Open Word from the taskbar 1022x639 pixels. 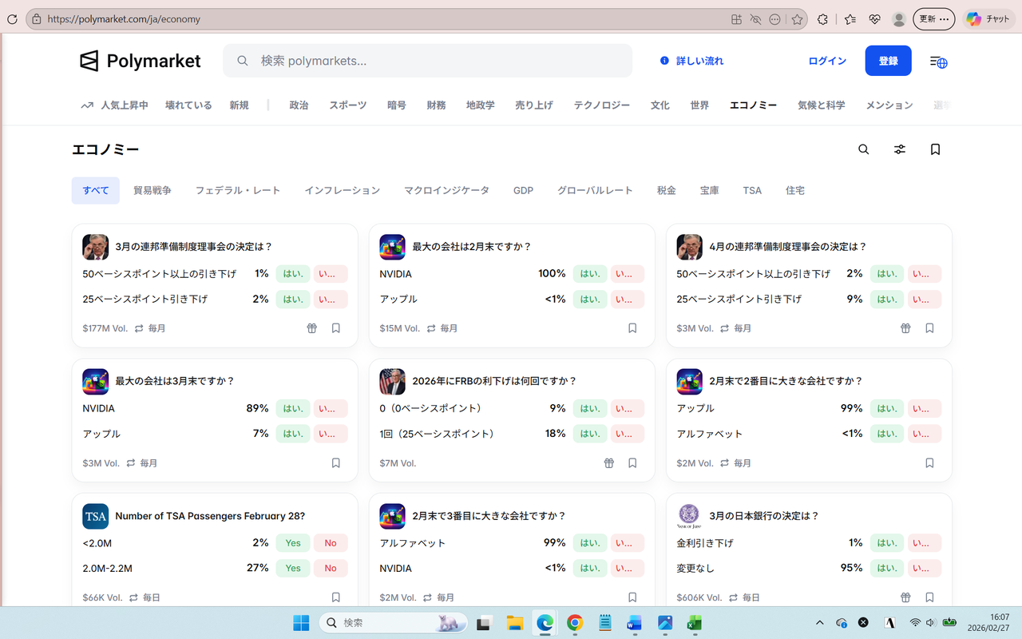click(635, 623)
